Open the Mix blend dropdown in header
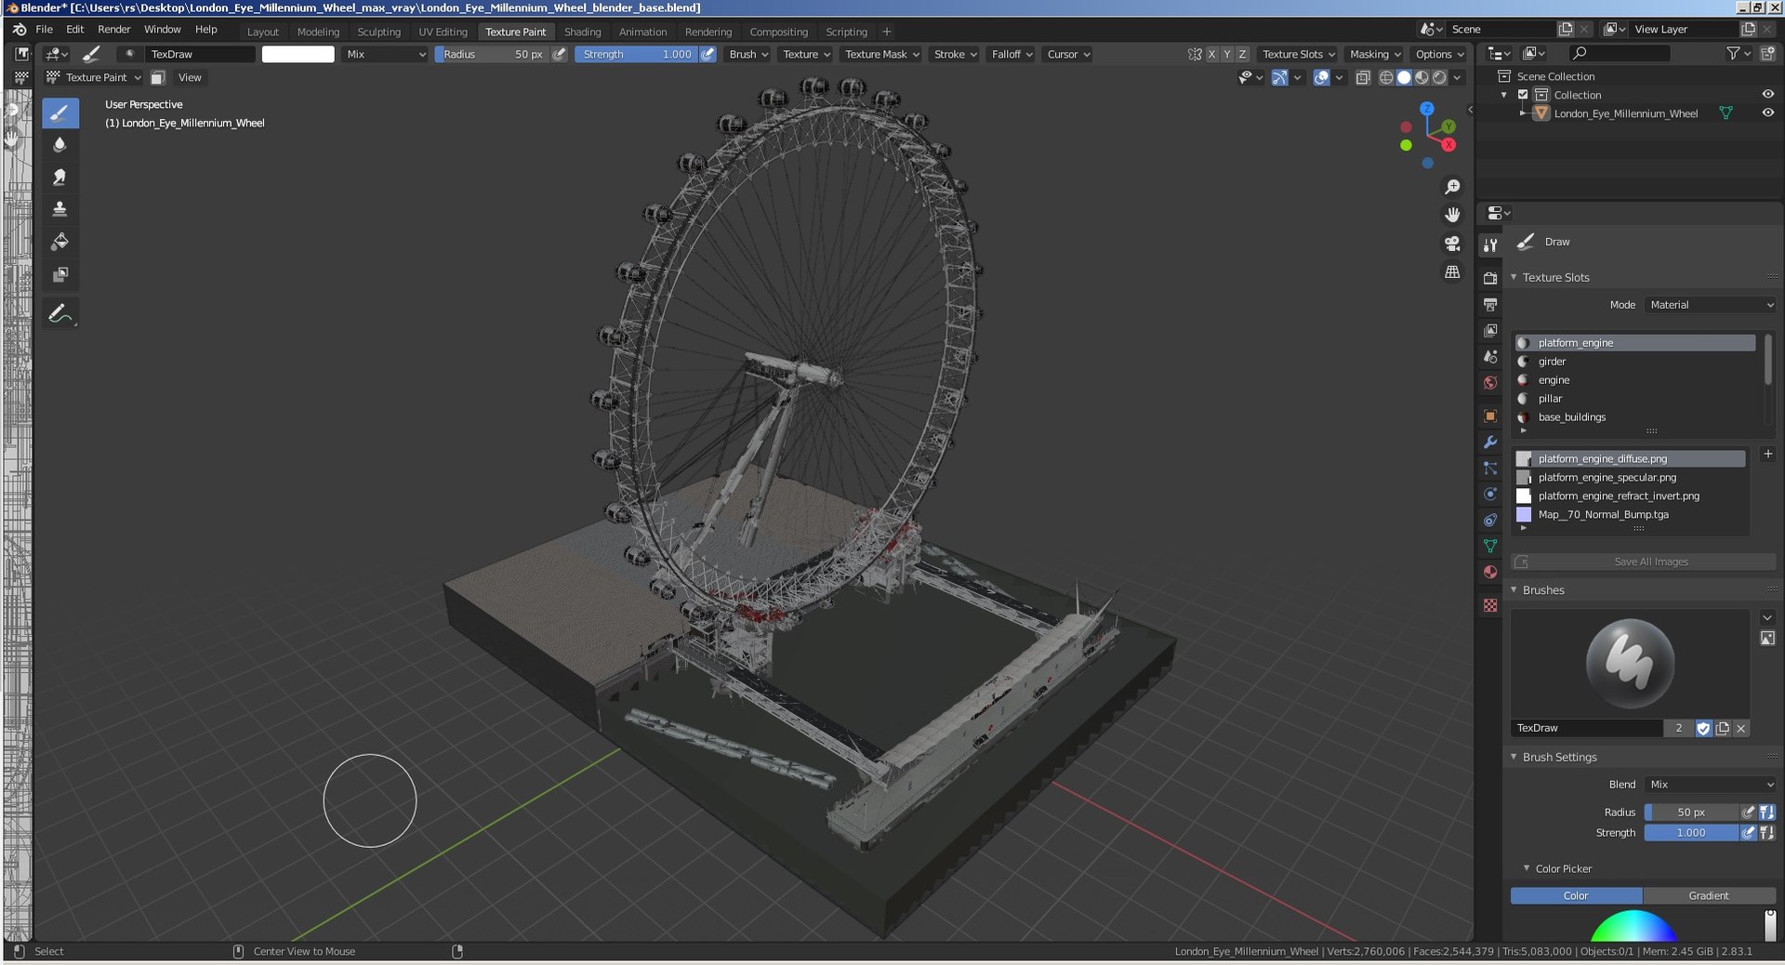The image size is (1785, 965). click(x=385, y=54)
